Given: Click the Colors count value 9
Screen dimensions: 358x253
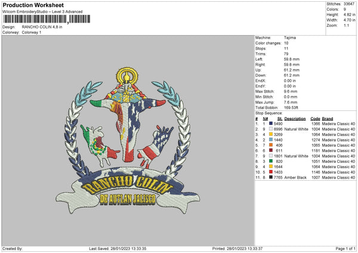Looking at the screenshot, I should point(345,10).
